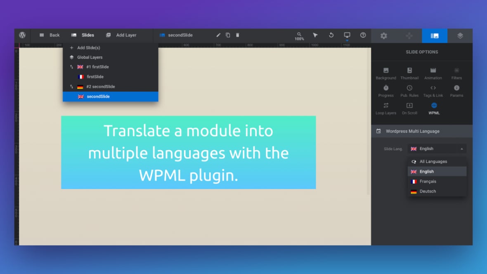487x274 pixels.
Task: Click the Translate a module text layer
Action: pos(189,153)
